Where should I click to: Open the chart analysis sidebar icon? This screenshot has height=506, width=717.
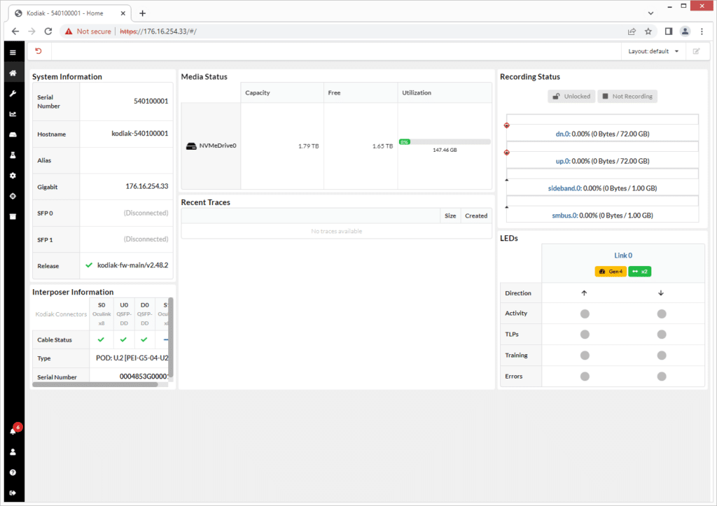13,114
